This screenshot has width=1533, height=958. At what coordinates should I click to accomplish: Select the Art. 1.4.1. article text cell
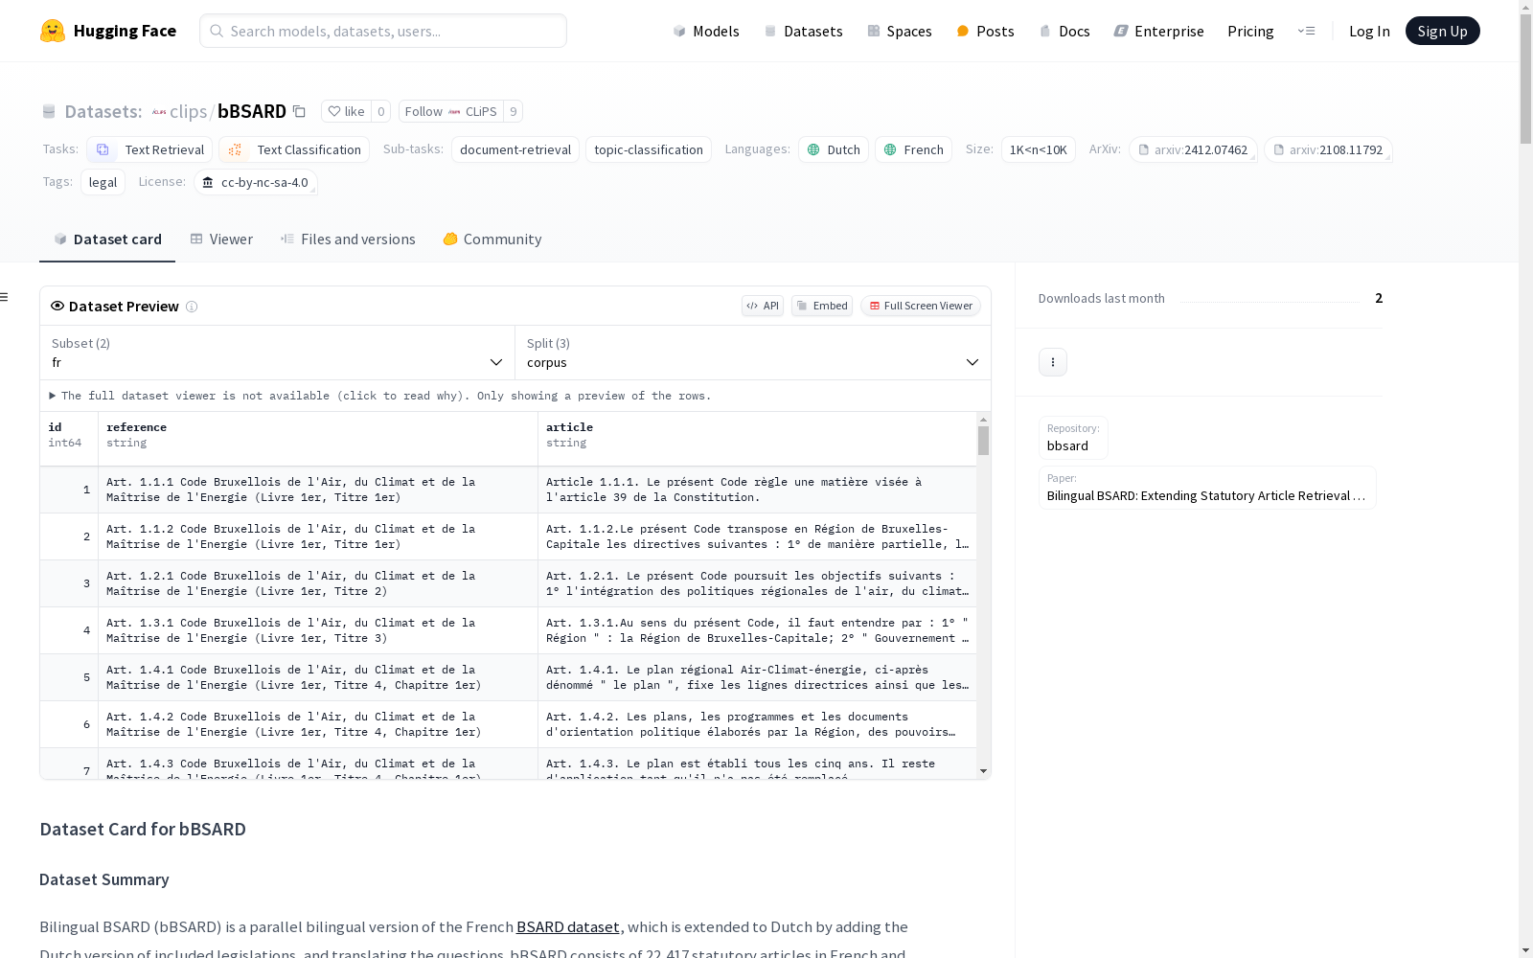tap(757, 677)
